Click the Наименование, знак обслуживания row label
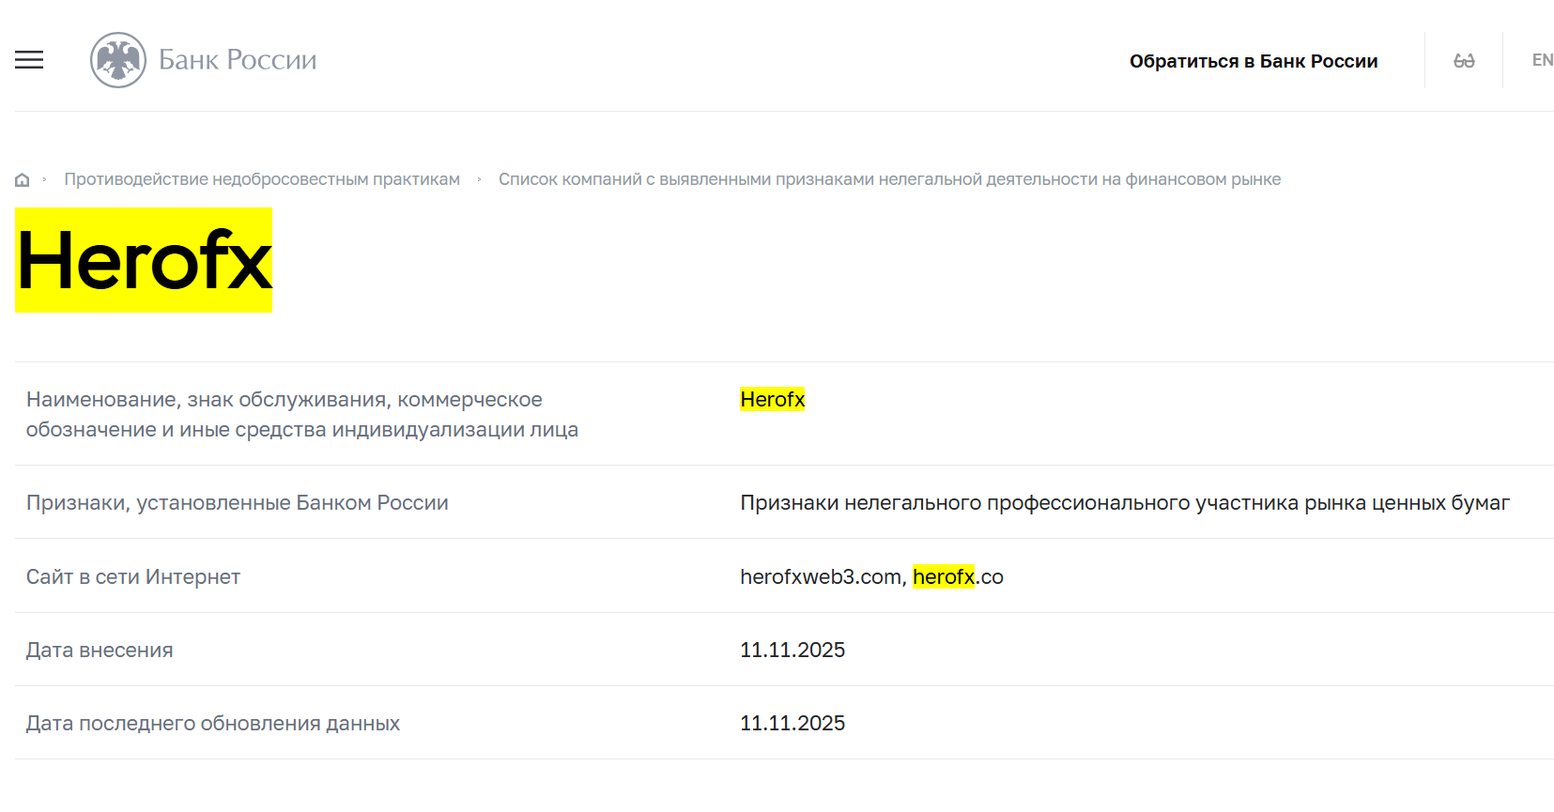 [302, 414]
